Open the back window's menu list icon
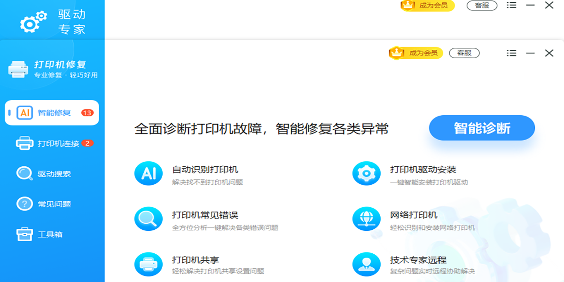Image resolution: width=564 pixels, height=282 pixels. point(511,5)
